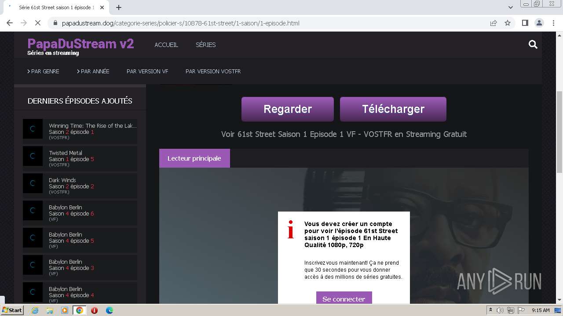Click the Télécharger button
The height and width of the screenshot is (316, 563).
tap(393, 109)
